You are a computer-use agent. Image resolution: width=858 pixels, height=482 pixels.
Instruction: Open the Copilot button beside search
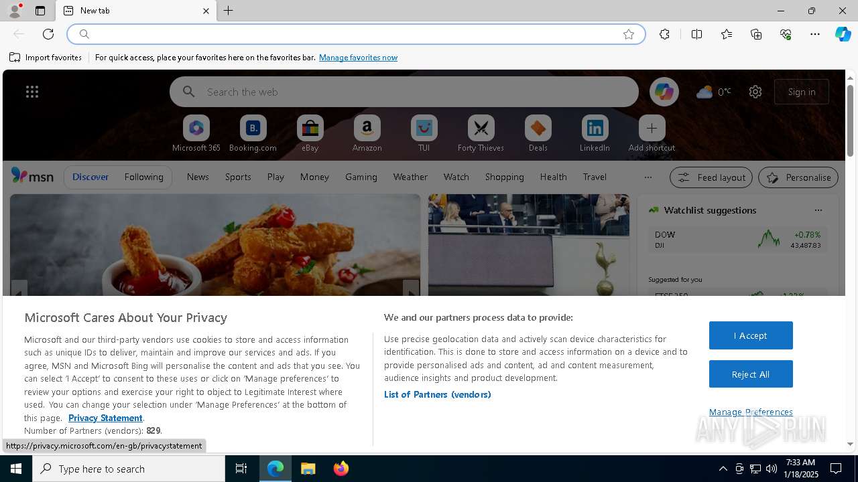(664, 92)
